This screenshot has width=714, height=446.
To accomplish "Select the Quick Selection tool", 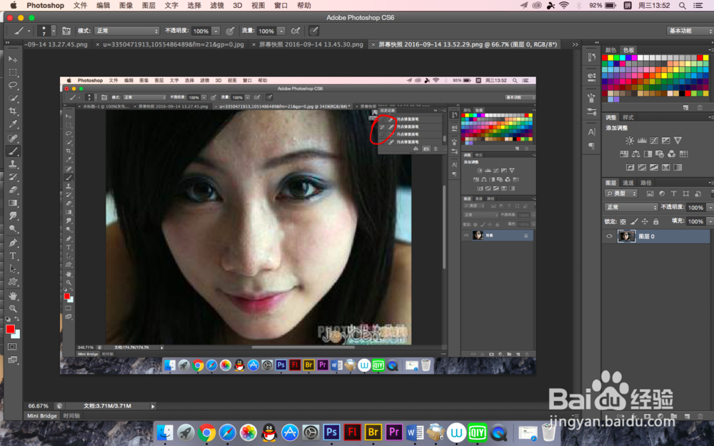I will click(x=13, y=98).
